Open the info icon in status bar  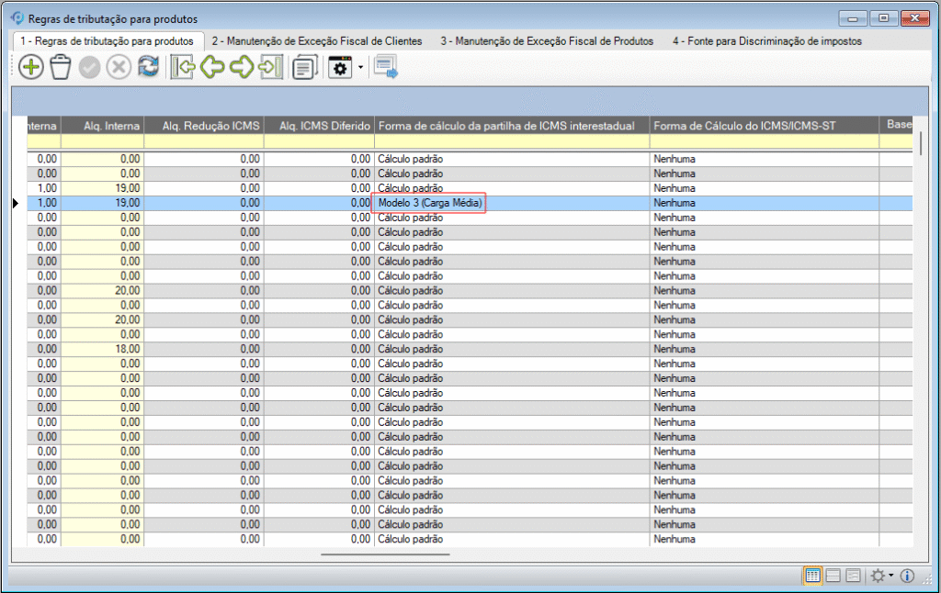907,576
